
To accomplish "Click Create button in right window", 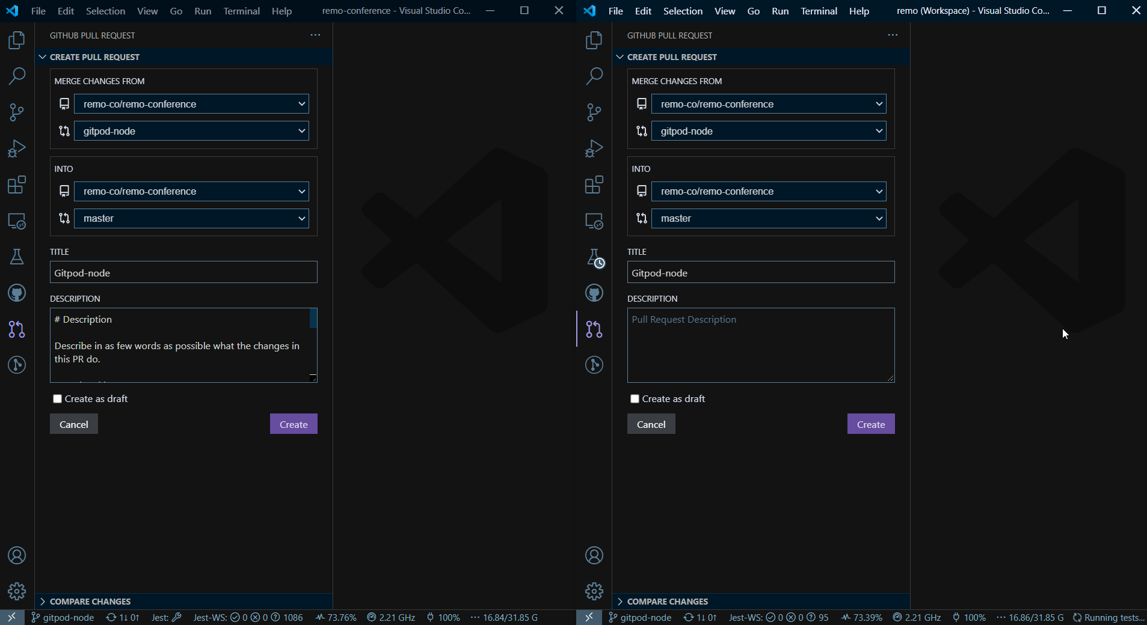I will 871,424.
